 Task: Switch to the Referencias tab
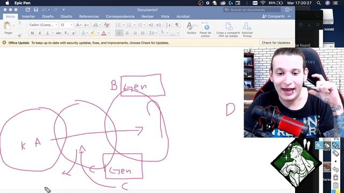pos(89,17)
